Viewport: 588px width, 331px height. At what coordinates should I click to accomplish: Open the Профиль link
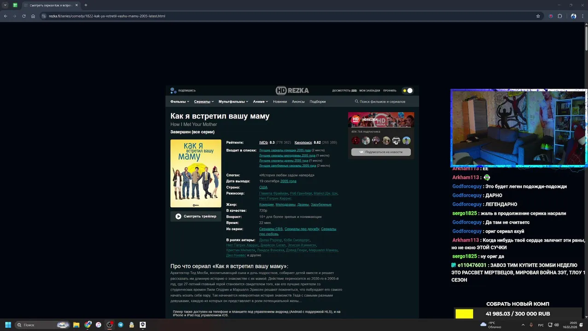click(x=390, y=91)
